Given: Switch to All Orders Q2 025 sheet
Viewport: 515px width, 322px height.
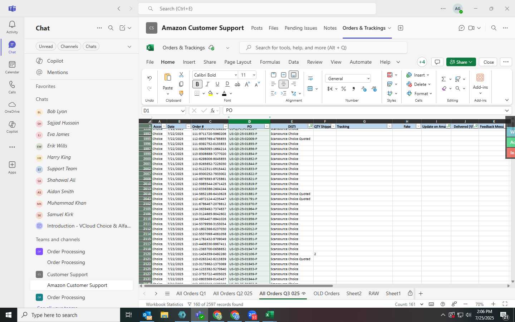Looking at the screenshot, I should (x=233, y=293).
